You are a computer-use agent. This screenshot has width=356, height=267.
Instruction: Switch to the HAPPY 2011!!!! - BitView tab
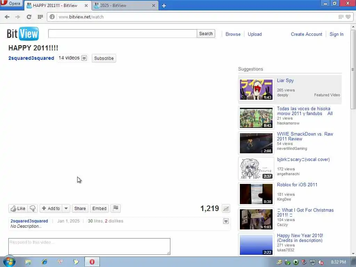57,6
